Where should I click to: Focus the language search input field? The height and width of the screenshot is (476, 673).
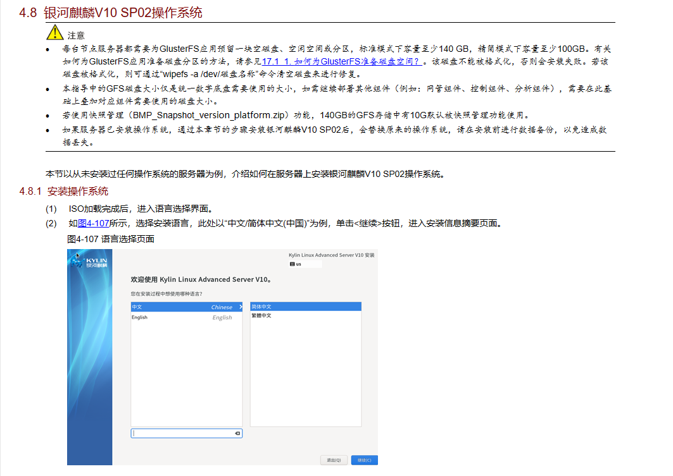tap(187, 433)
